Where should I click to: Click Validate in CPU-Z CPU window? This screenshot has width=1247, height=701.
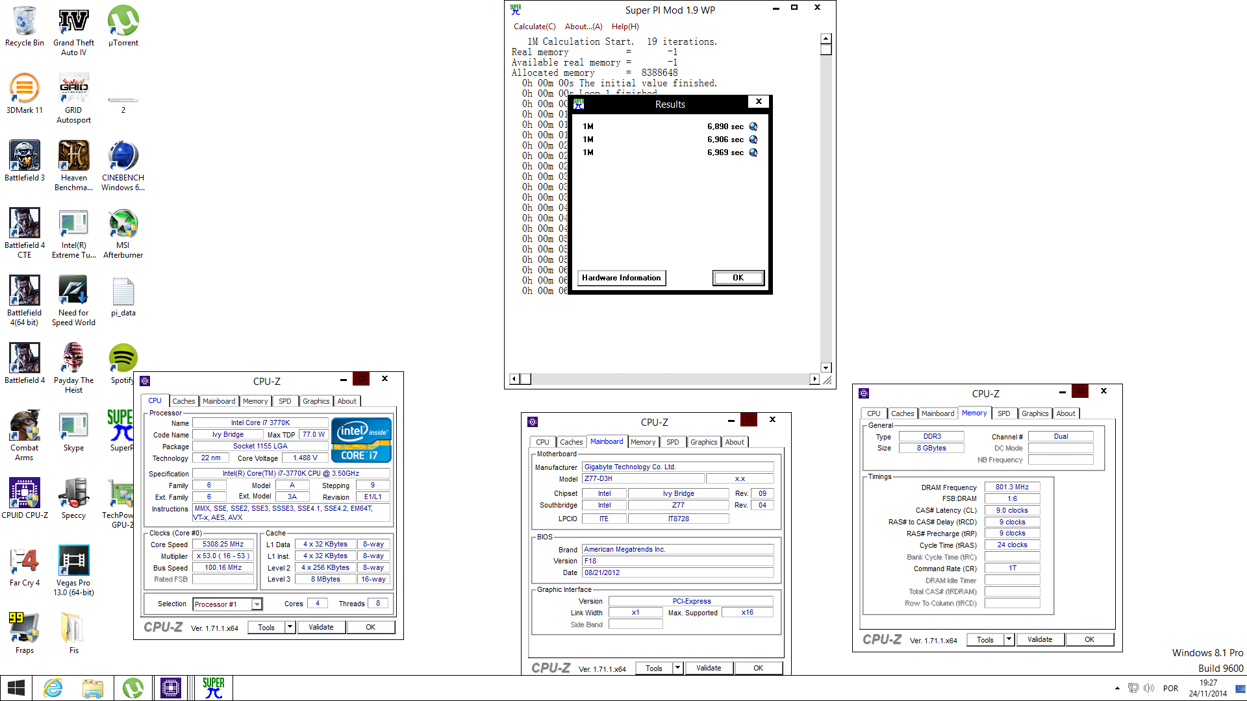[321, 627]
